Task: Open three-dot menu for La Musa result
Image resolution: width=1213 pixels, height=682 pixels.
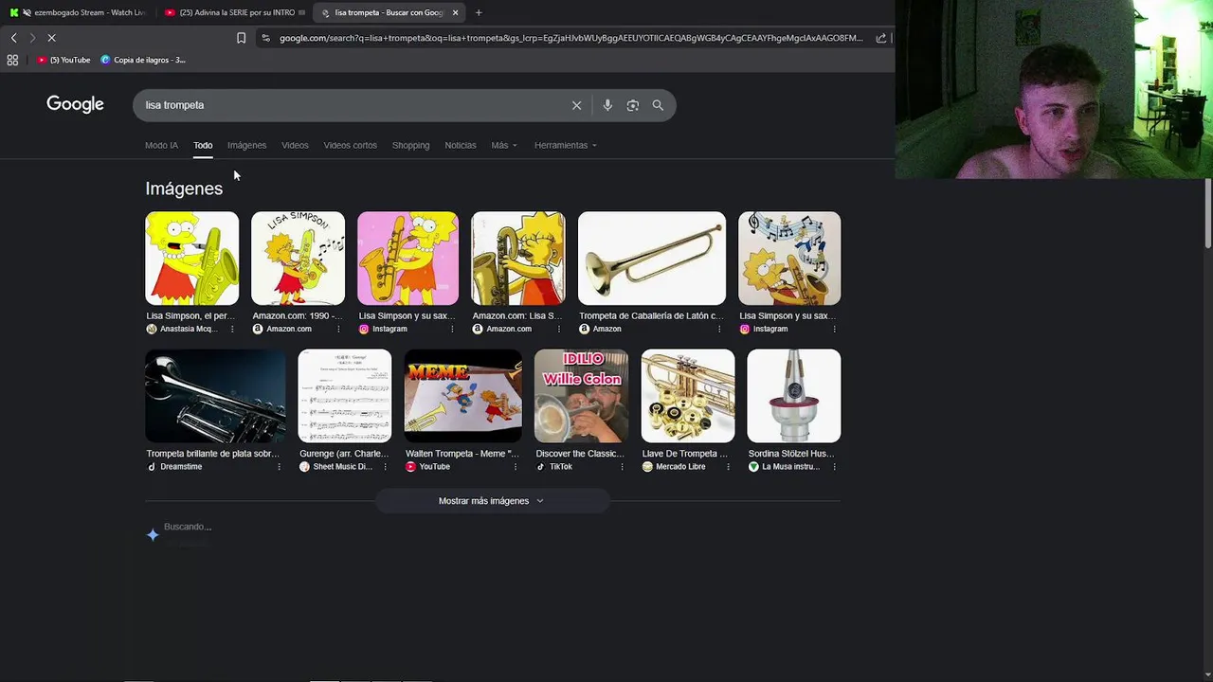Action: [x=834, y=467]
